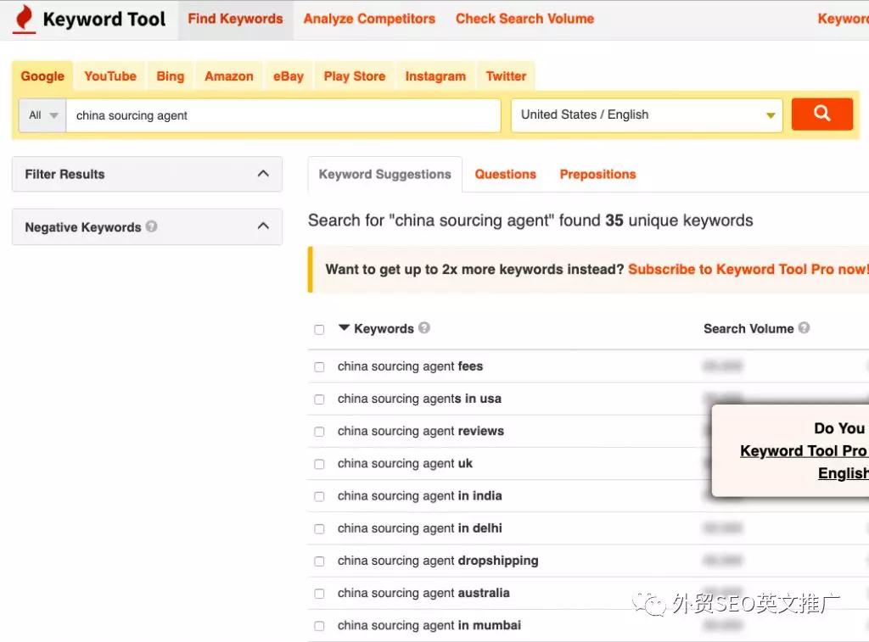The image size is (869, 642).
Task: Click the sort arrow beside Keywords column
Action: pyautogui.click(x=344, y=328)
